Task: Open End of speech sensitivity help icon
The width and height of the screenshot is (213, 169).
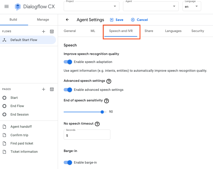Action: [107, 101]
